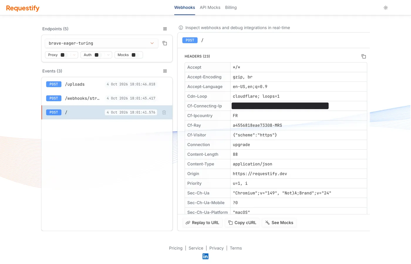Open the Terms footer link
Screen dimensions: 411x264
tap(236, 248)
